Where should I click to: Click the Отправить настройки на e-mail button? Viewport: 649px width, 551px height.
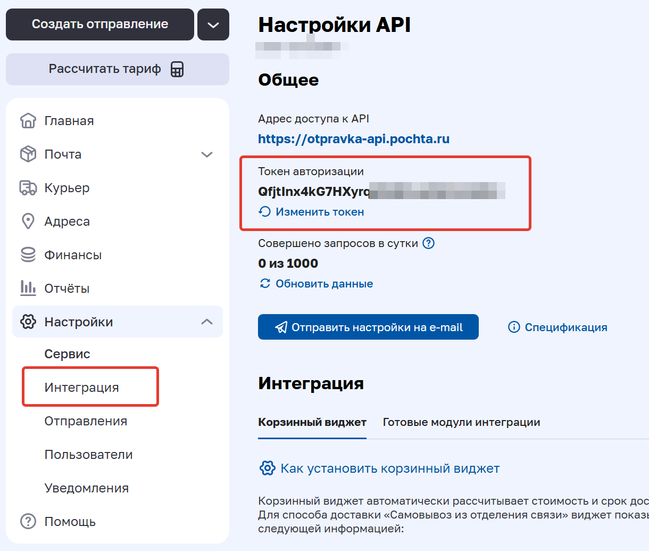click(368, 327)
